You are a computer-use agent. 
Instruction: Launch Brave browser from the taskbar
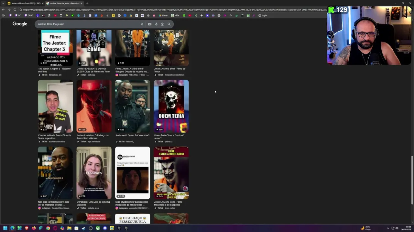click(27, 228)
